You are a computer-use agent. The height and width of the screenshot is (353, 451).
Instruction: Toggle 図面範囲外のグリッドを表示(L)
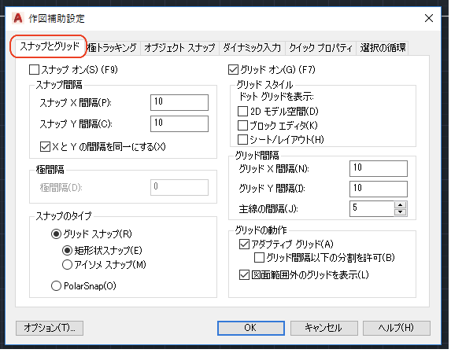[x=244, y=275]
